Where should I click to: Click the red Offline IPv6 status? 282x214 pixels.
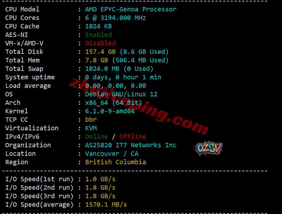click(x=133, y=137)
